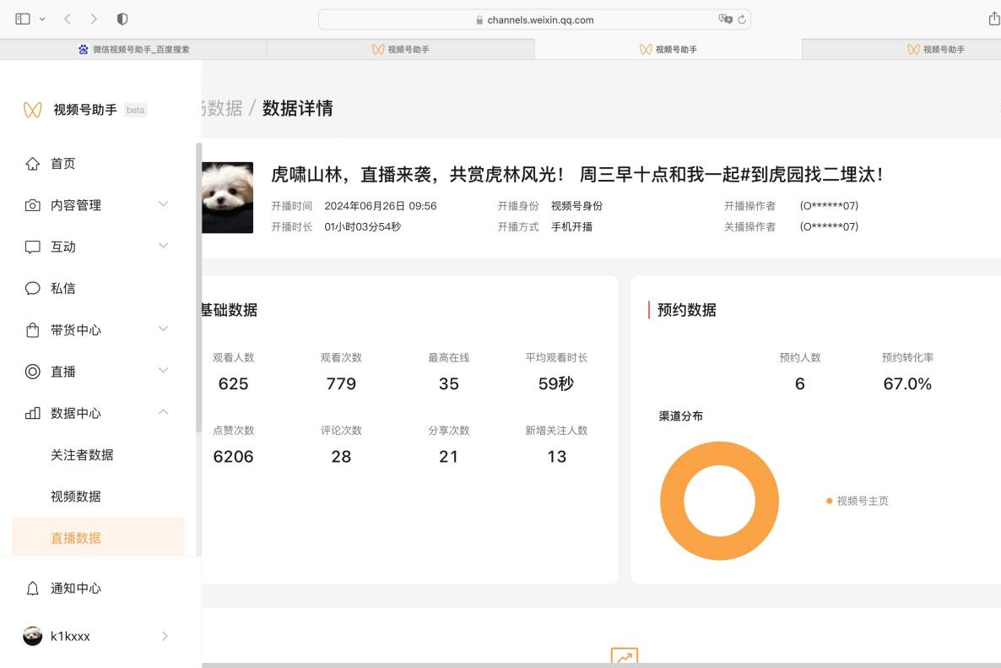Collapse the 数据中心 menu chevron
Screen dimensions: 1001x668
click(164, 412)
